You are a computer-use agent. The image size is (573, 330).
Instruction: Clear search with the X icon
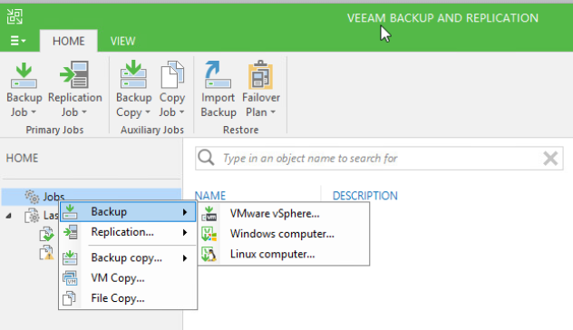(550, 159)
